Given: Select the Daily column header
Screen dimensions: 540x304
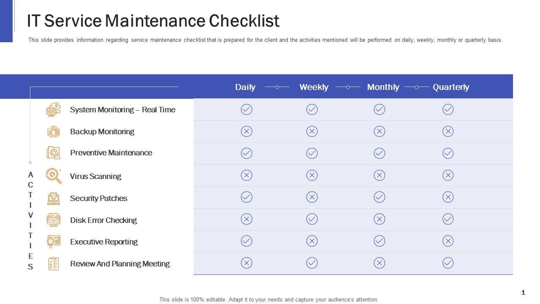Looking at the screenshot, I should [x=245, y=87].
